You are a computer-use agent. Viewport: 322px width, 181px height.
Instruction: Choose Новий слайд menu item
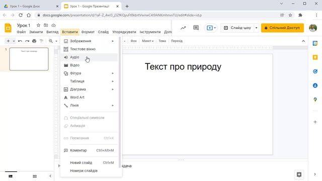(90, 162)
